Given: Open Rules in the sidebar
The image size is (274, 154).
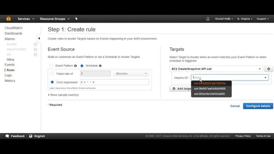Looking at the screenshot, I should coord(10,70).
